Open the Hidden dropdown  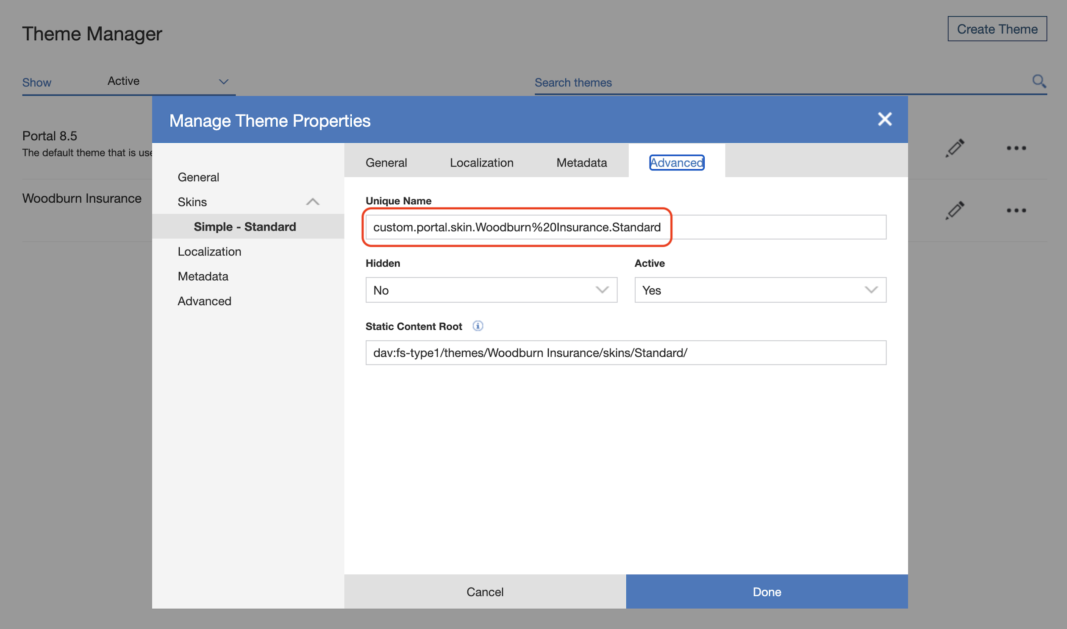tap(491, 290)
